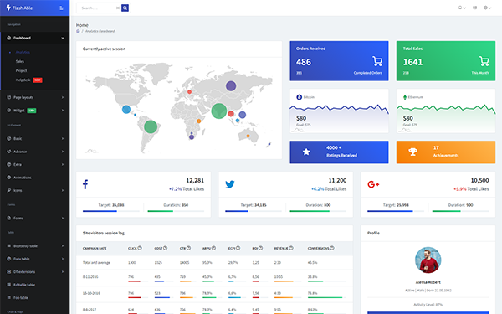Expand the Page layouts chevron

point(63,97)
